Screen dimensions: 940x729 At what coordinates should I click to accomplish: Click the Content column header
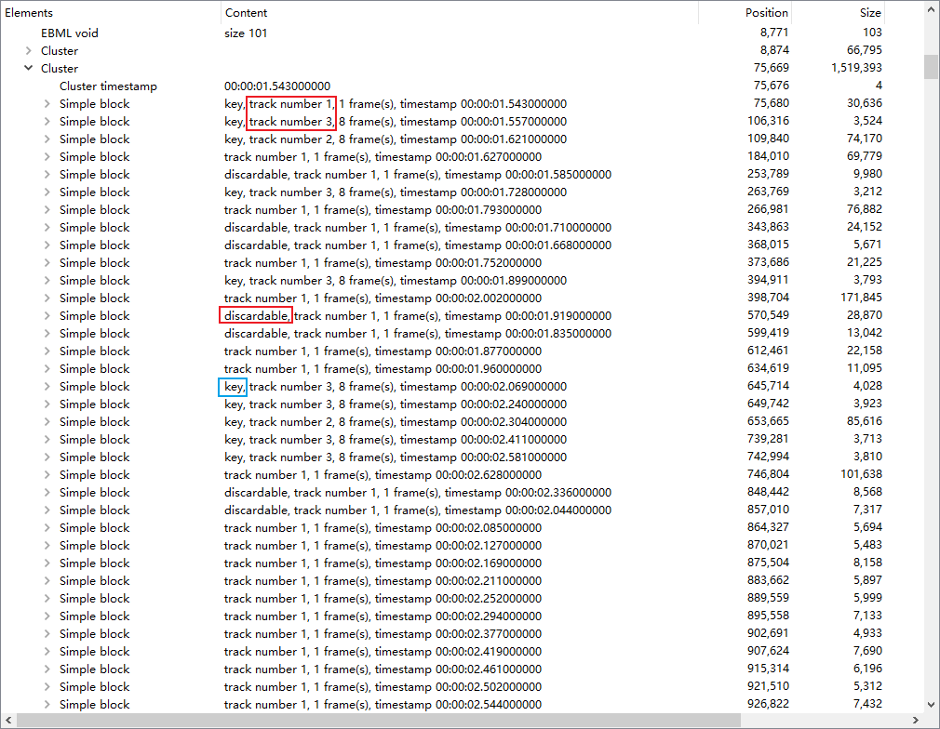pos(245,12)
